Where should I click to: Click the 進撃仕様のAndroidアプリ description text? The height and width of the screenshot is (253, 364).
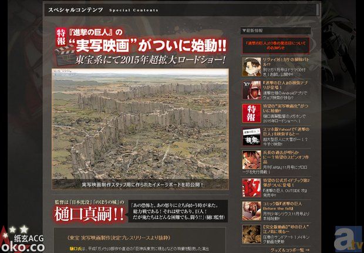point(285,95)
